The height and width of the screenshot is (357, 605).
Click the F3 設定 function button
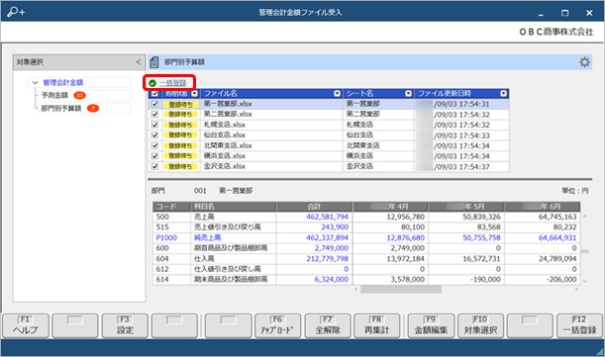click(125, 325)
